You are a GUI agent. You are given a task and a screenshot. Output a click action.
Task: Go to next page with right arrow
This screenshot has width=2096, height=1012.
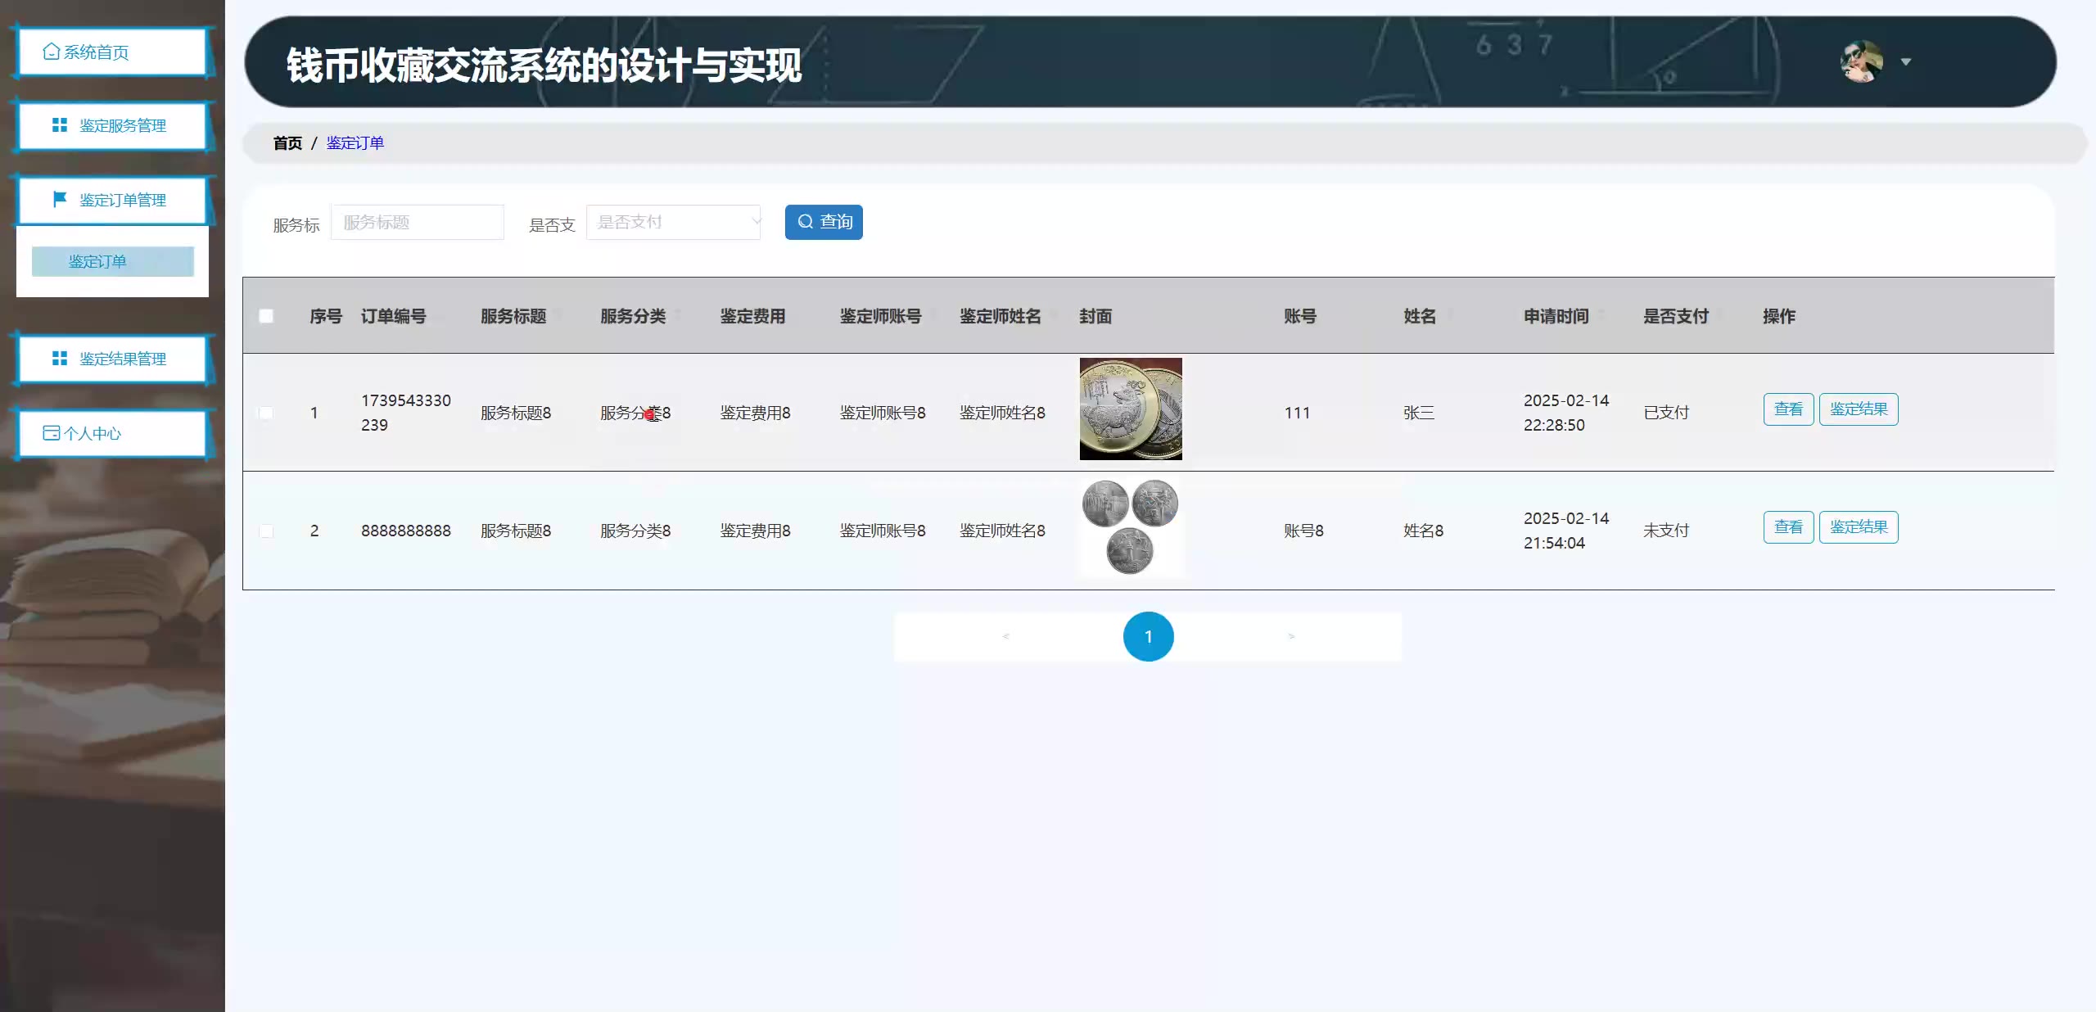click(x=1291, y=636)
